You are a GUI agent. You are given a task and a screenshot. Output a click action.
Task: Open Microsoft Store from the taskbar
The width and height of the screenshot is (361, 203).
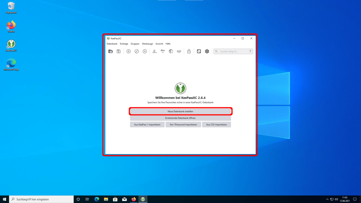coord(115,199)
